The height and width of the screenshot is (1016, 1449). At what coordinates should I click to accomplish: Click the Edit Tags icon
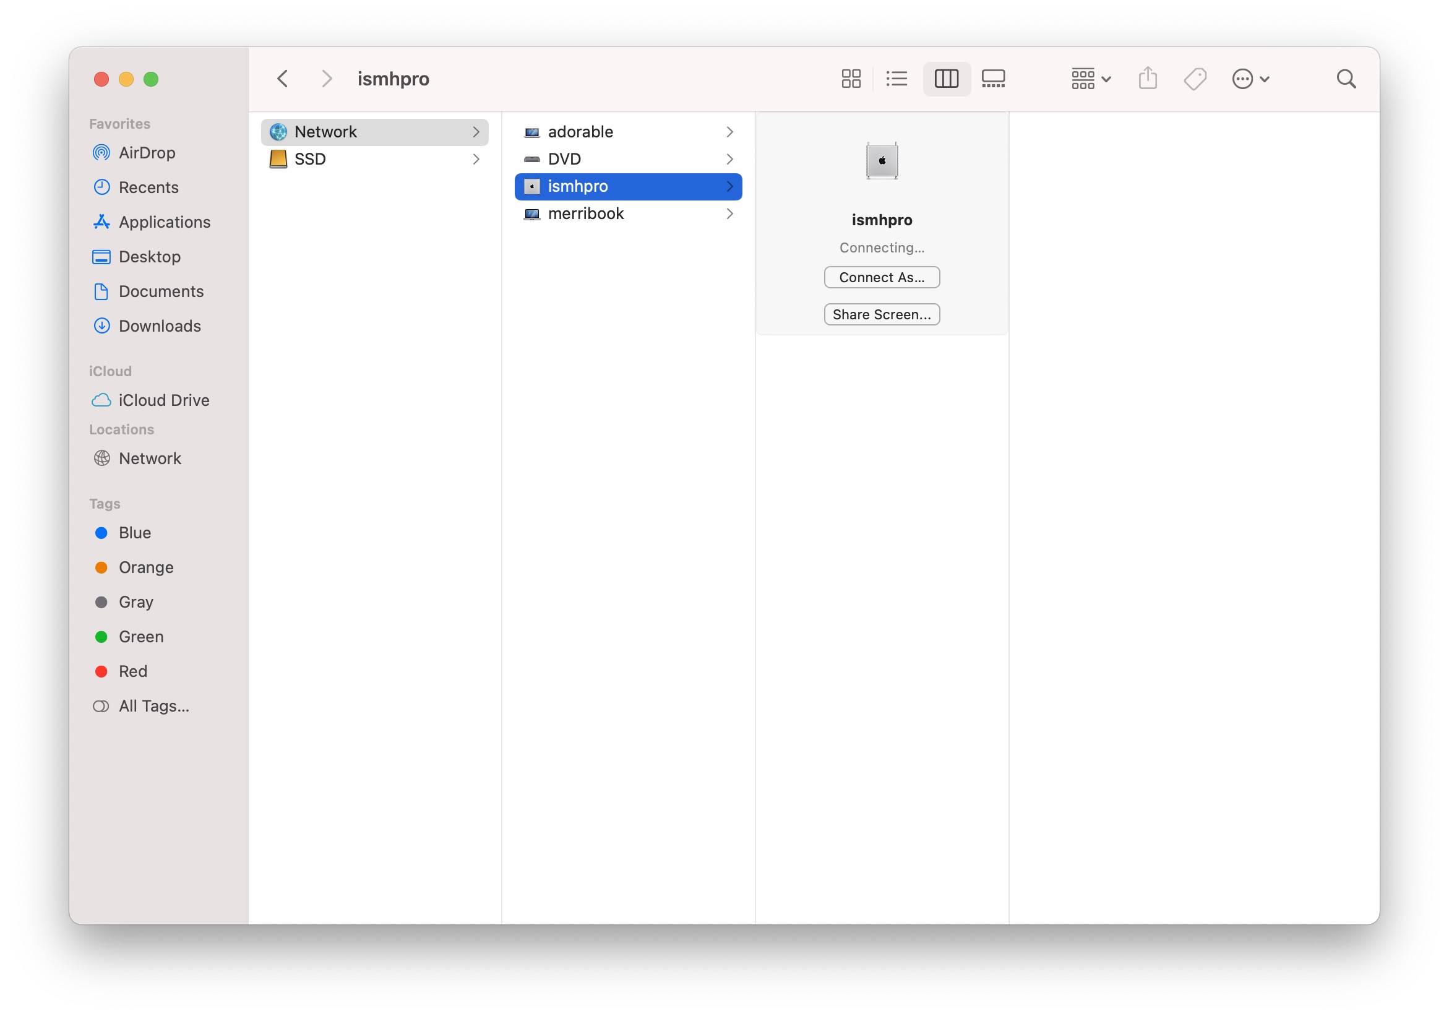[1195, 79]
